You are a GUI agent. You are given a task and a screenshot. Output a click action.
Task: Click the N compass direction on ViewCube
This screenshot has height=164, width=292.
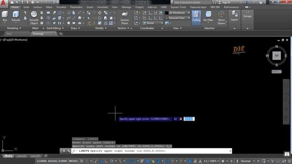pos(276,46)
